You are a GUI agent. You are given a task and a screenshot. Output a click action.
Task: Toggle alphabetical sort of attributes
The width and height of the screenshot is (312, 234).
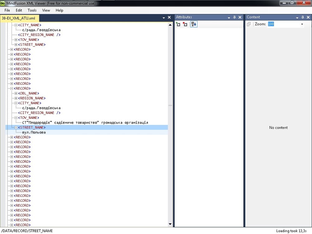point(194,24)
